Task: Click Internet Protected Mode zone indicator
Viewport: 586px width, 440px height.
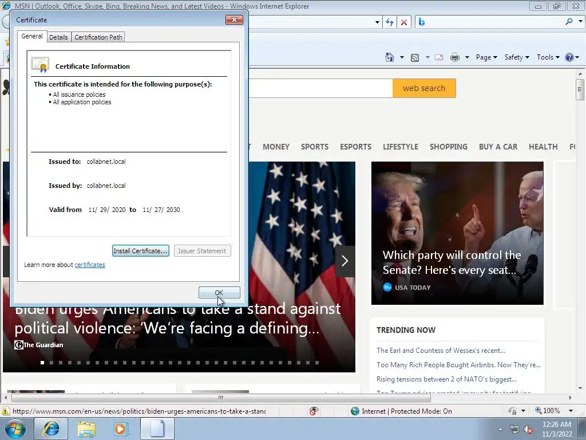Action: pos(401,411)
